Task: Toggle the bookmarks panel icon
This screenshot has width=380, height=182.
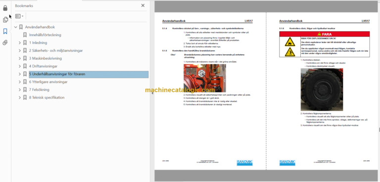Action: 5,31
